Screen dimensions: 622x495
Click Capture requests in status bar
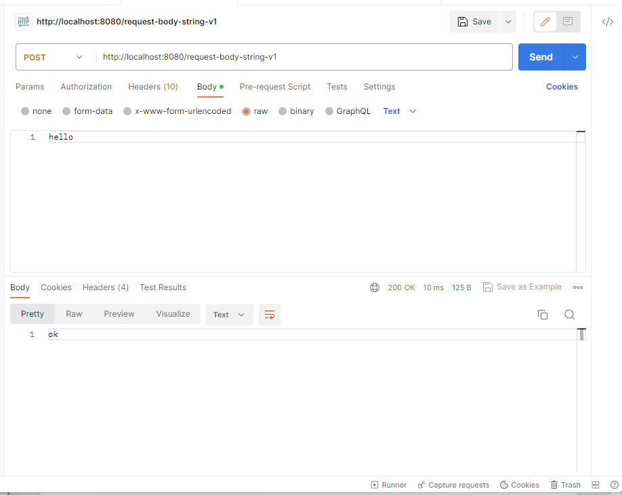453,485
